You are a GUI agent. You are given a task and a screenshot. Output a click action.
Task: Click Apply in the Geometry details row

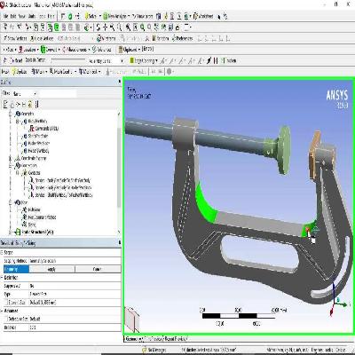point(51,269)
